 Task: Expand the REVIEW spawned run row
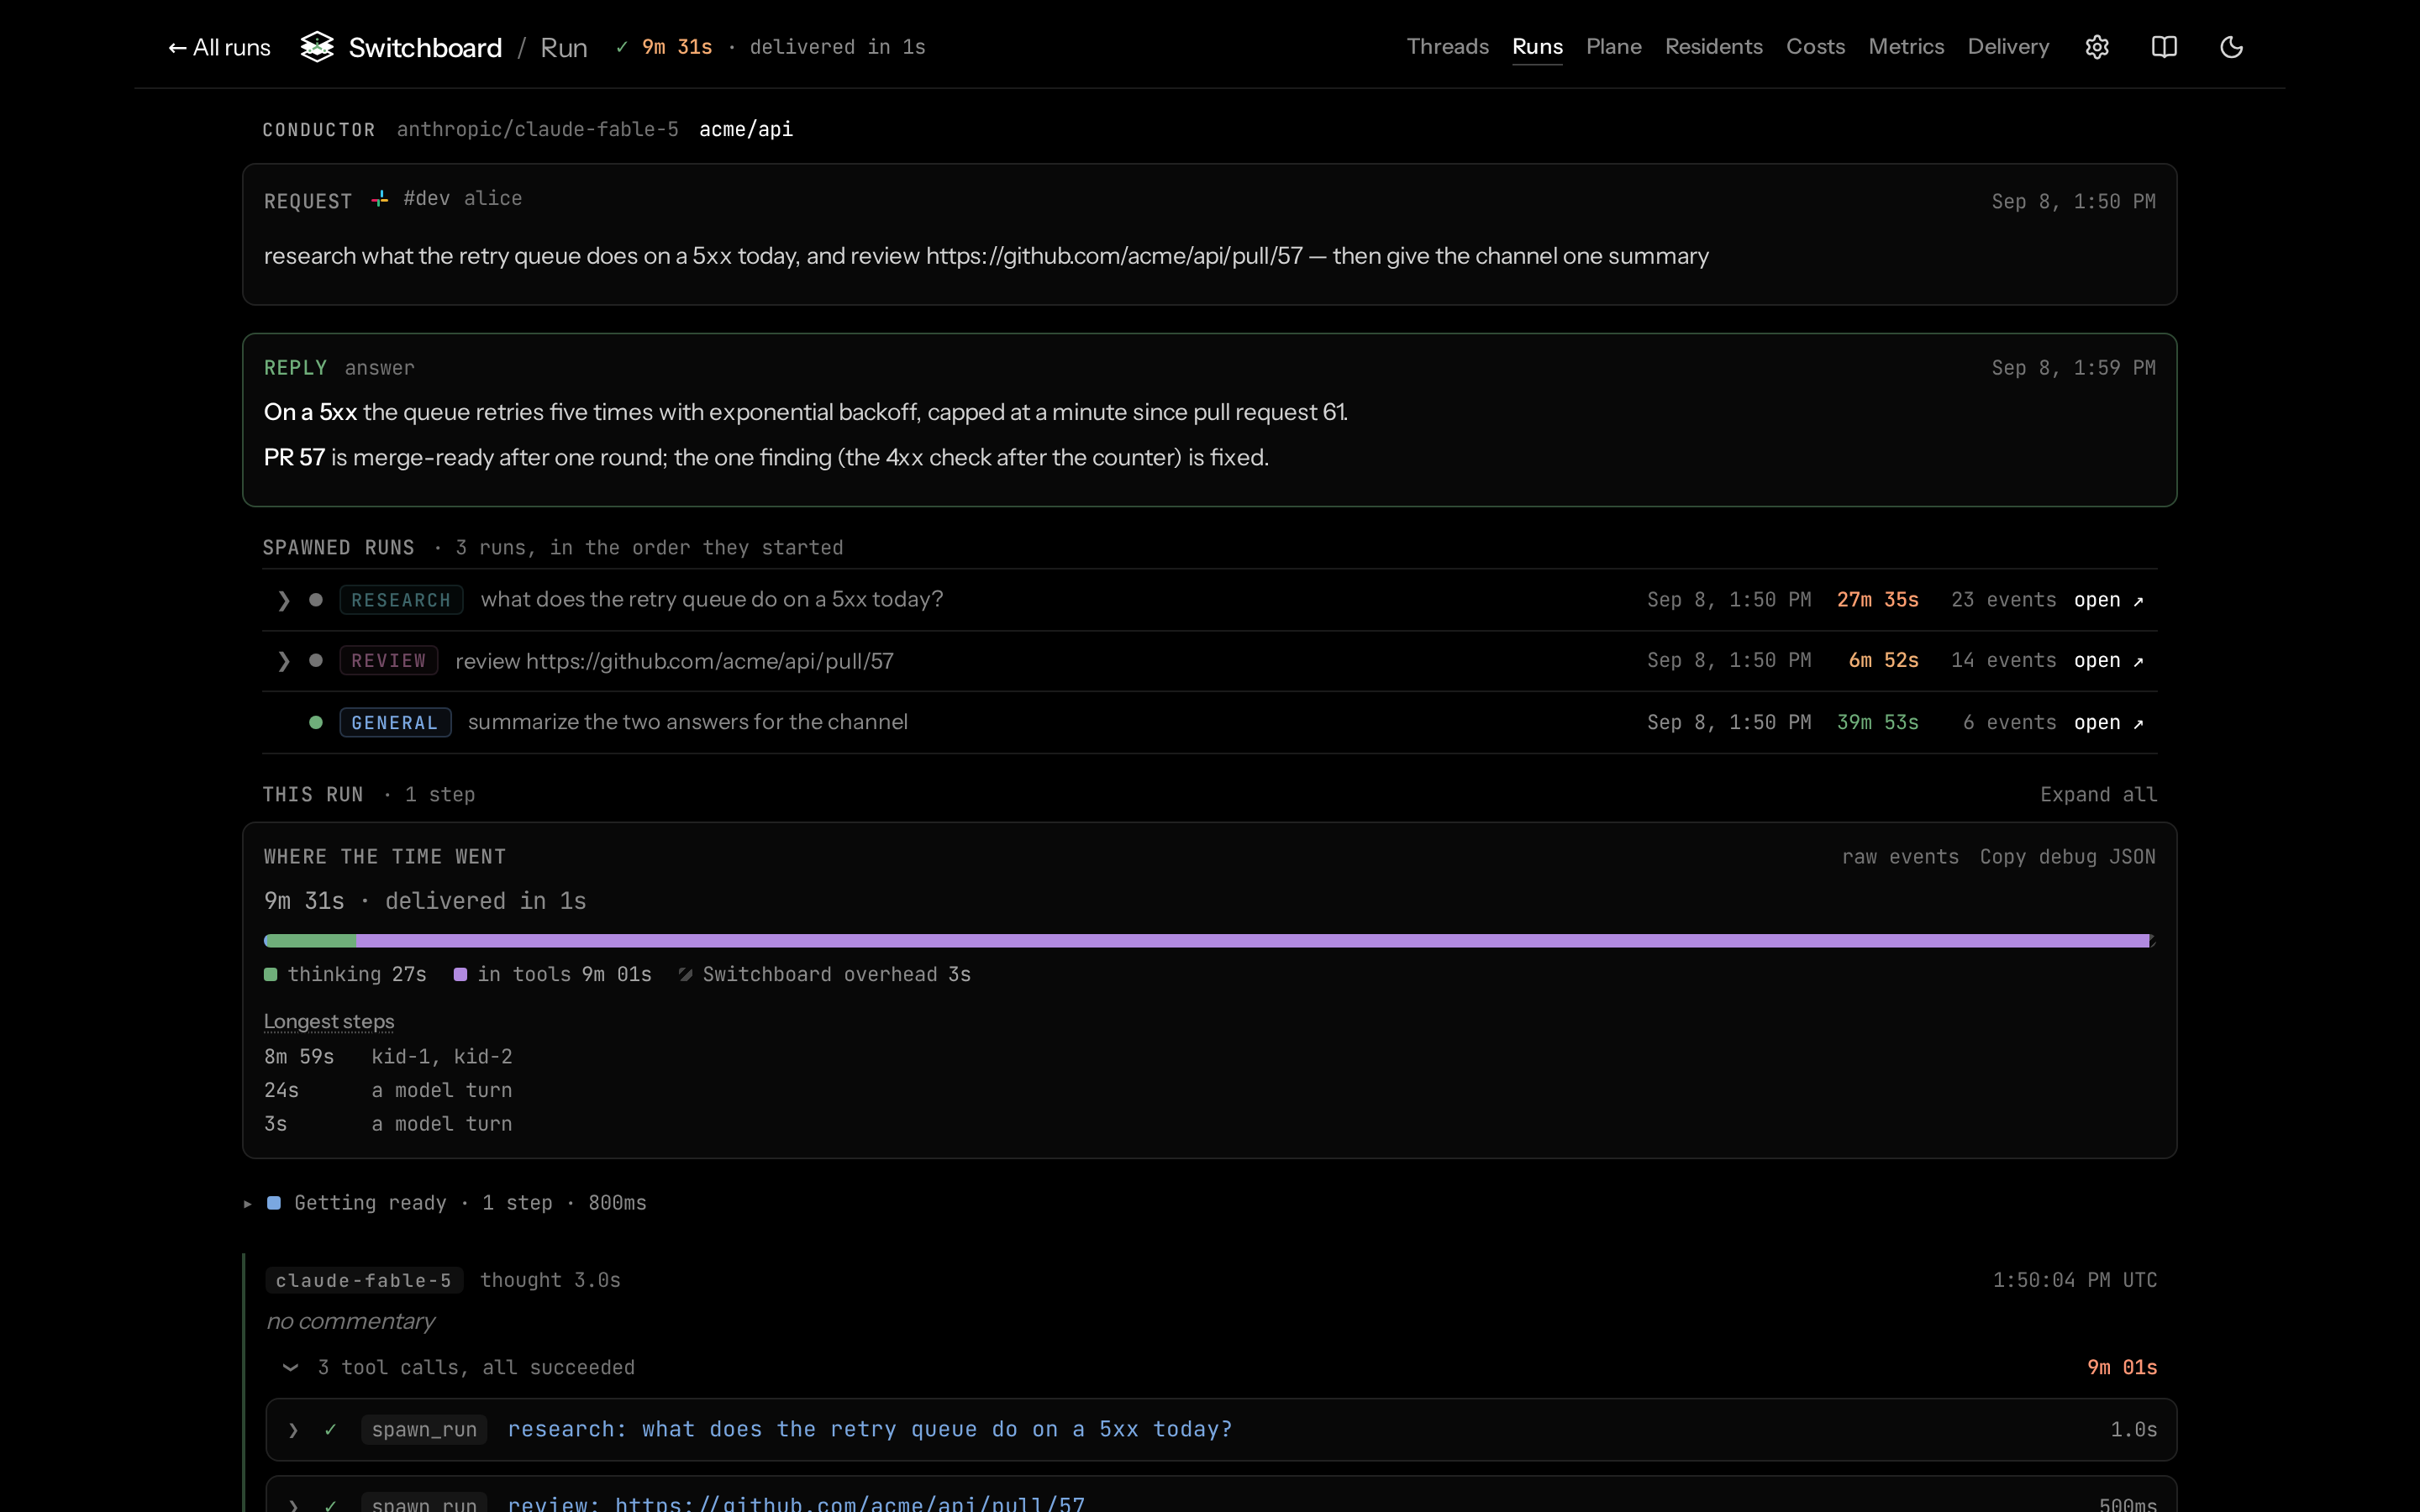click(x=284, y=661)
